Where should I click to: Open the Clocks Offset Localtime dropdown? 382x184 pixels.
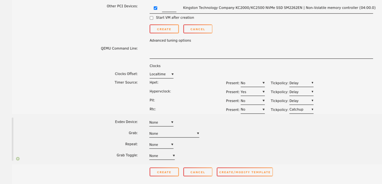pos(162,74)
